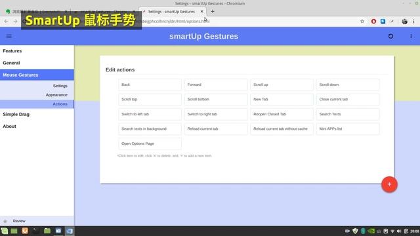Switch to the Settings - smartUp Gestures tab
Viewport: 420px width, 236px height.
coord(172,12)
